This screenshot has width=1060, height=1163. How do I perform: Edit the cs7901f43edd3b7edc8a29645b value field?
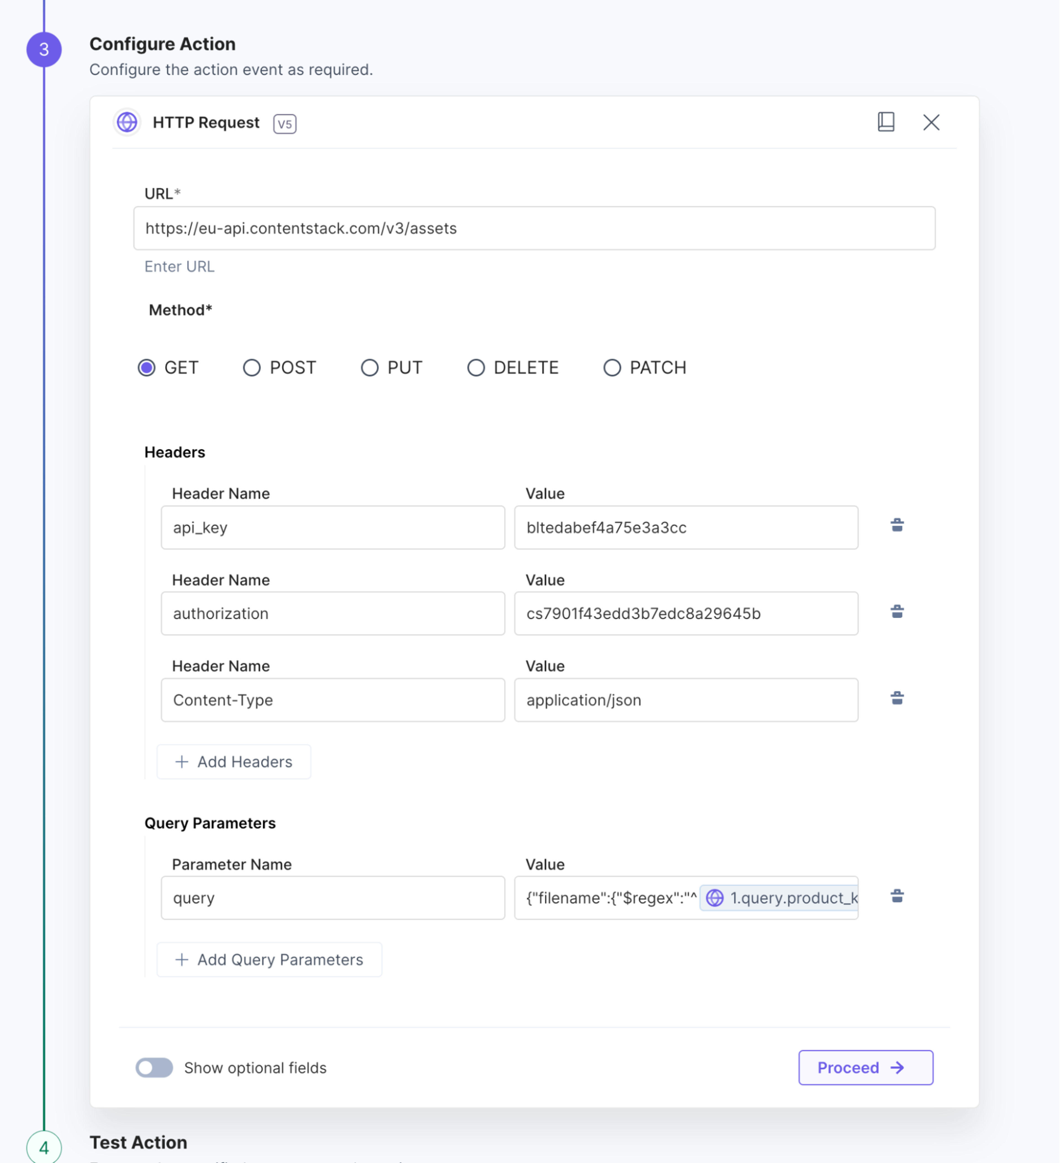point(686,613)
